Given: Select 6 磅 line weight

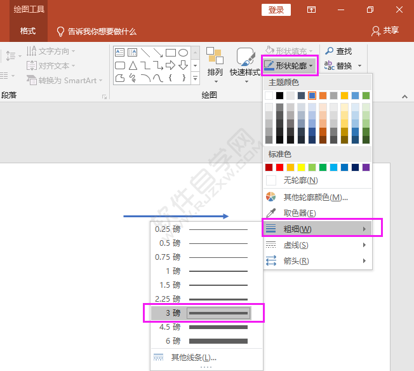Looking at the screenshot, I should pos(201,341).
